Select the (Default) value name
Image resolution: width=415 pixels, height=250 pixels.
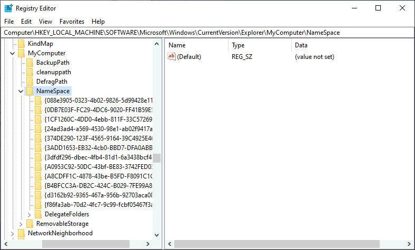(x=189, y=57)
